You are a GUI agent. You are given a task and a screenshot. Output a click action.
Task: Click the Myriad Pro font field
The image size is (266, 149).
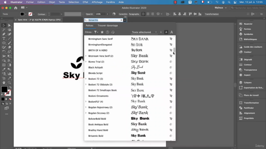pos(104,20)
